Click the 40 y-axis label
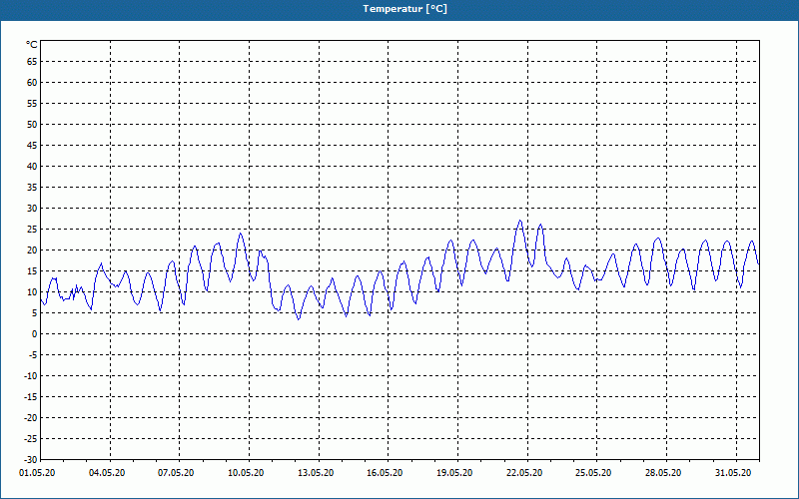The width and height of the screenshot is (799, 499). click(32, 166)
